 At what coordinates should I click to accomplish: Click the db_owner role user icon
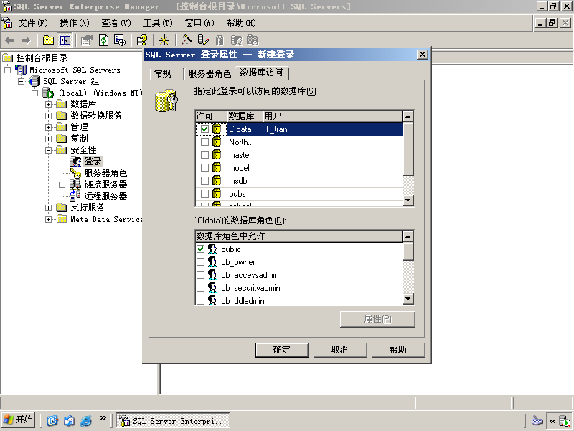click(212, 261)
